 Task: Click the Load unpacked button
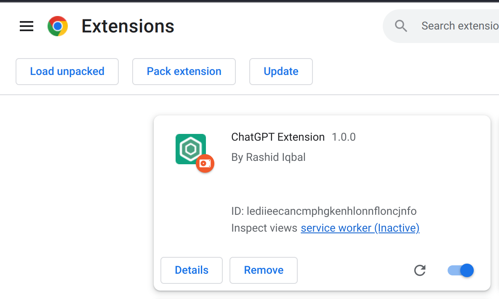point(67,72)
